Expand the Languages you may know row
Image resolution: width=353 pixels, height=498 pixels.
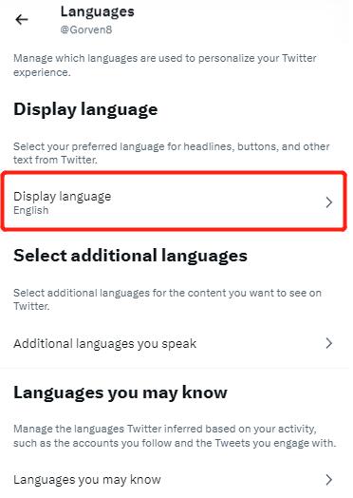pos(174,480)
